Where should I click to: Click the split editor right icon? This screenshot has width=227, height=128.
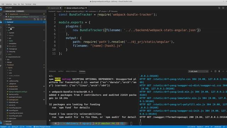tap(223, 8)
